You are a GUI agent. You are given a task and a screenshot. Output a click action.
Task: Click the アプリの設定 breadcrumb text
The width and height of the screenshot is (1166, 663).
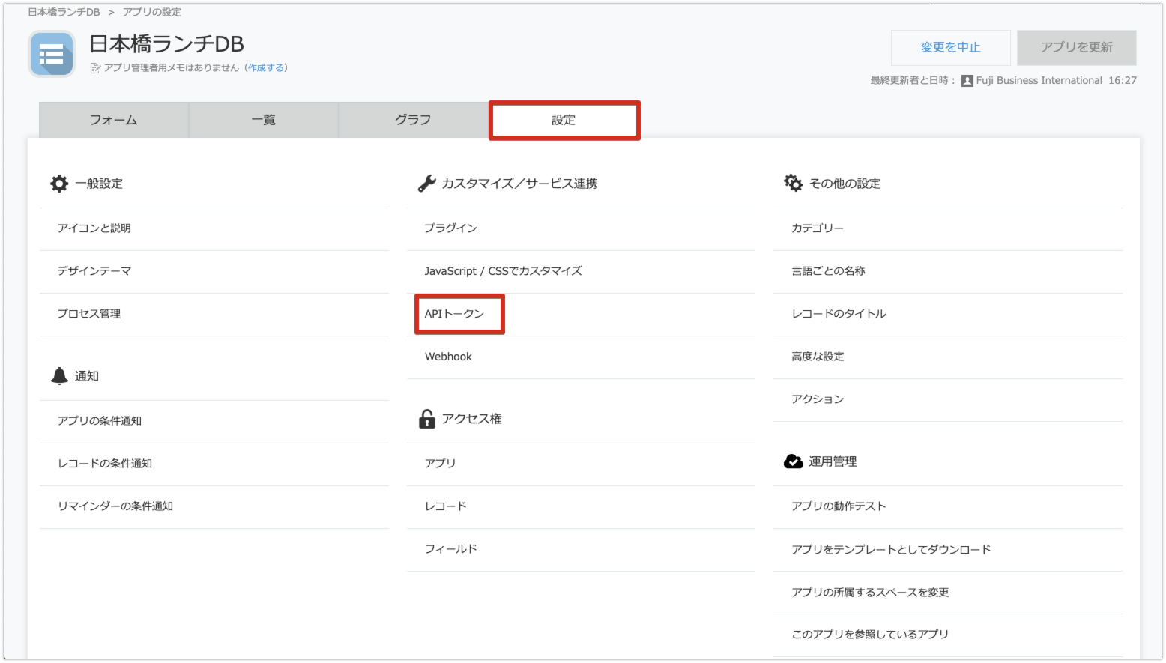point(152,12)
